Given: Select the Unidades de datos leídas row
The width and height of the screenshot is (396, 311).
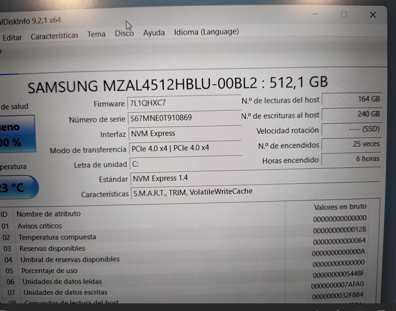Looking at the screenshot, I should [x=184, y=278].
